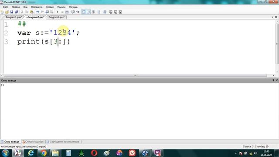The image size is (279, 157).
Task: Switch to the Program1.pas tab
Action: 14,17
